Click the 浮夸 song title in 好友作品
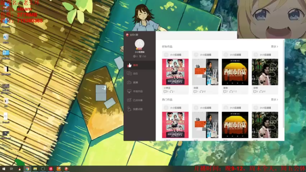The width and height of the screenshot is (306, 172). click(x=256, y=88)
